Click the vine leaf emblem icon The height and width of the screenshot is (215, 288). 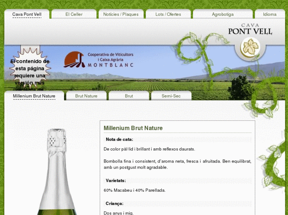coord(250,47)
